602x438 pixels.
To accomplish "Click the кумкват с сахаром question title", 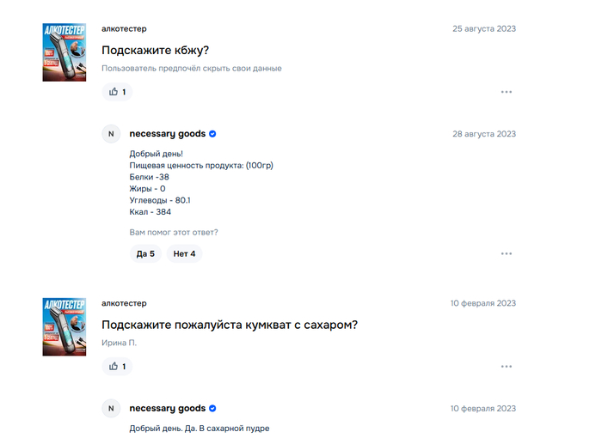I will point(229,325).
